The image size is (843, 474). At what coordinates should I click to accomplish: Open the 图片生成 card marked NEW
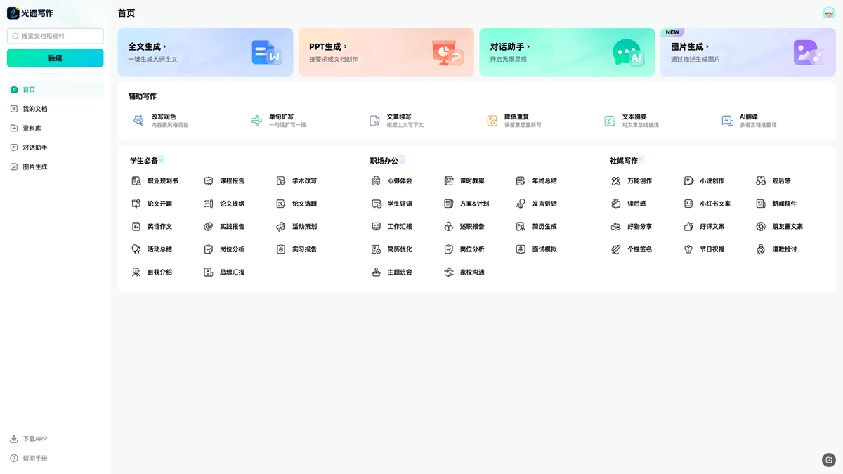747,52
